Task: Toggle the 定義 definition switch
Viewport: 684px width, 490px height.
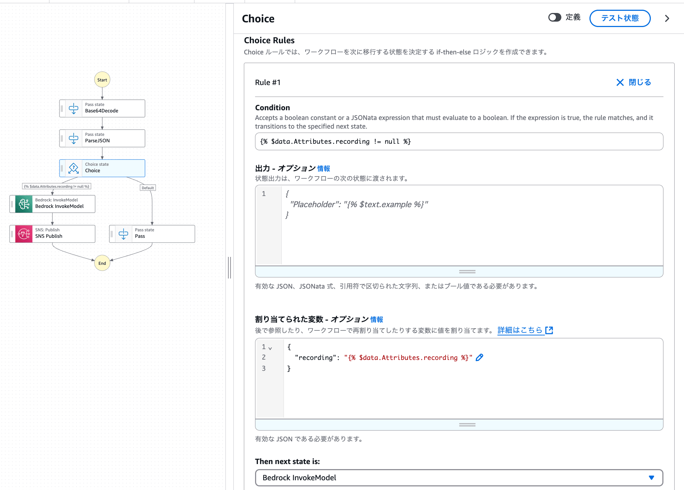Action: click(x=554, y=17)
